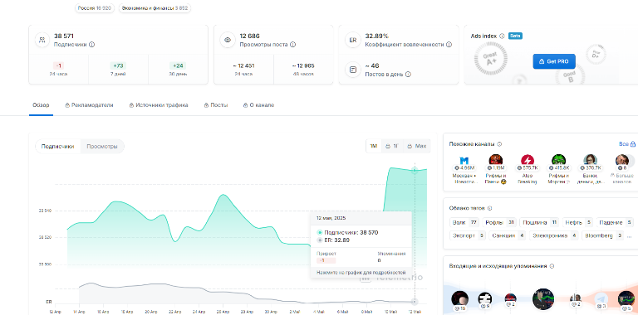Click the 12 May chart data point
The height and width of the screenshot is (315, 638).
point(415,171)
